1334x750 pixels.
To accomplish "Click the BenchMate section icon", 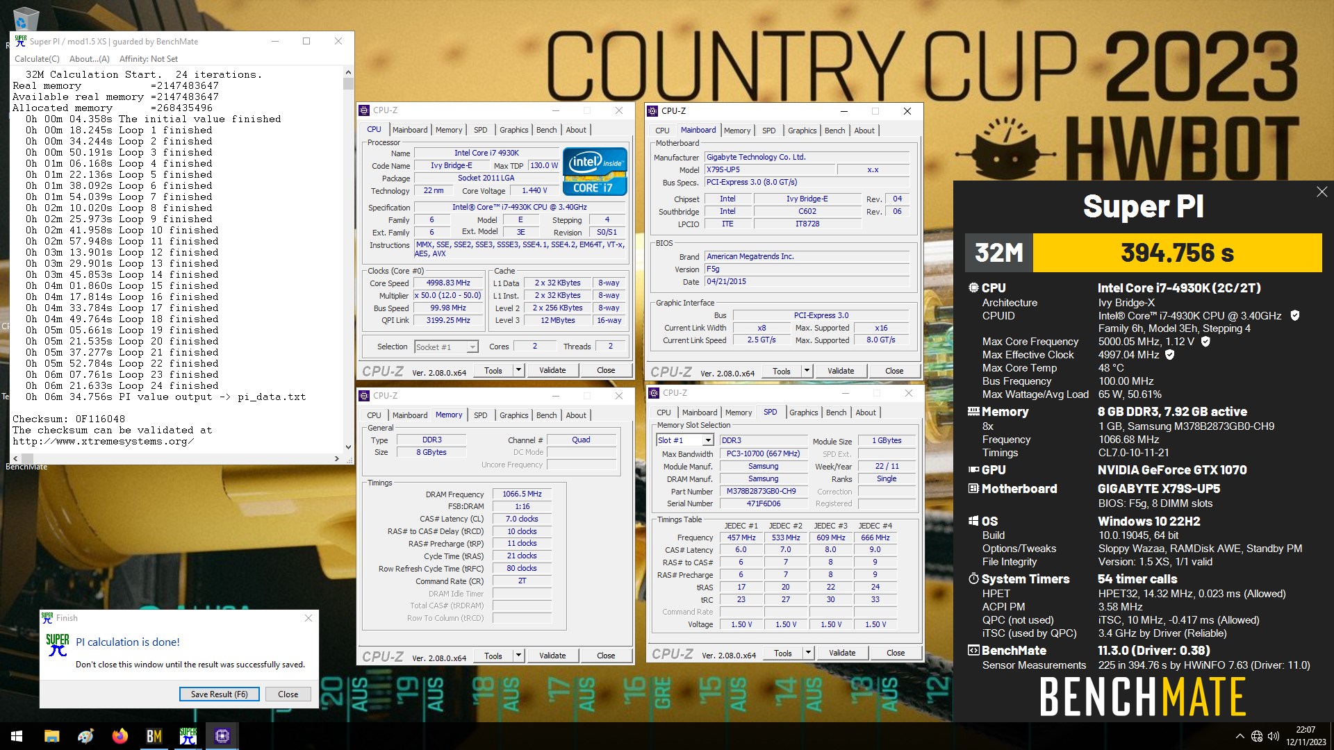I will [x=973, y=650].
